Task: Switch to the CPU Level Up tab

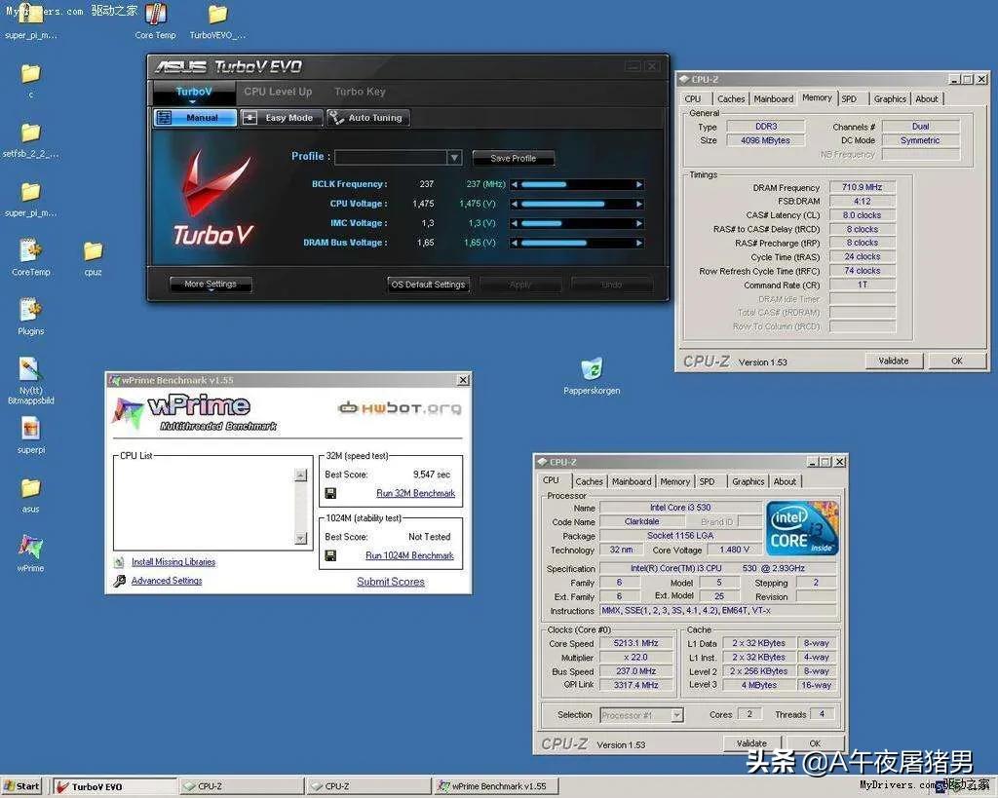Action: pos(278,92)
